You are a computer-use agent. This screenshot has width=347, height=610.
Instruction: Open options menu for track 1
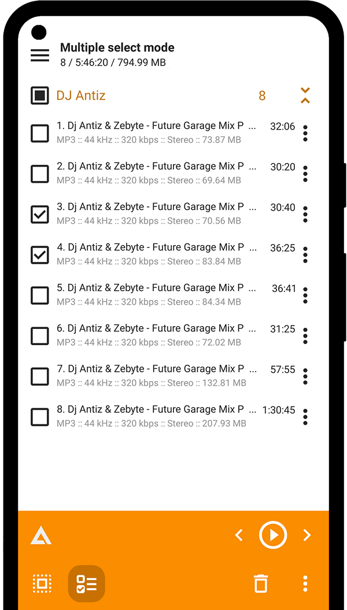coord(305,133)
